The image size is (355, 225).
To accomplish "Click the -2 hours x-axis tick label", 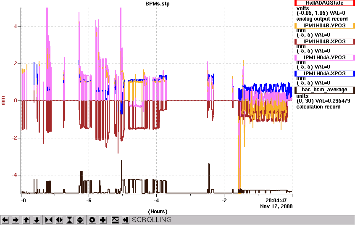I will pos(224,201).
